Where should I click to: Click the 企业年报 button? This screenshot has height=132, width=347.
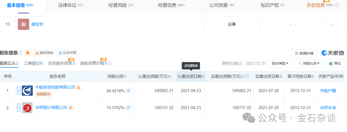click(67, 53)
